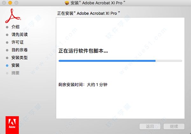Select the 目的宗卷 step
This screenshot has width=191, height=134.
pos(19,50)
